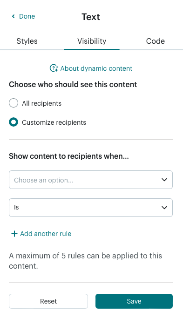Open the Is condition dropdown
The height and width of the screenshot is (331, 183).
[91, 208]
